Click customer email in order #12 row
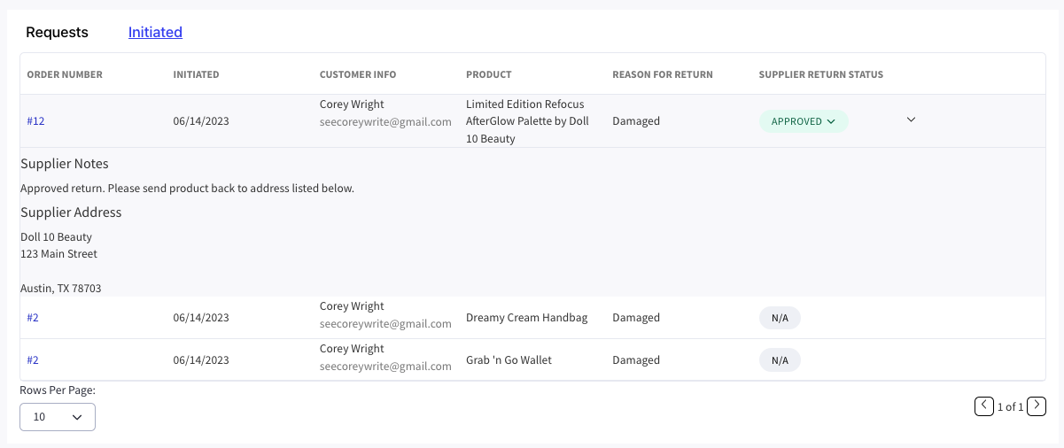The image size is (1064, 448). 385,122
